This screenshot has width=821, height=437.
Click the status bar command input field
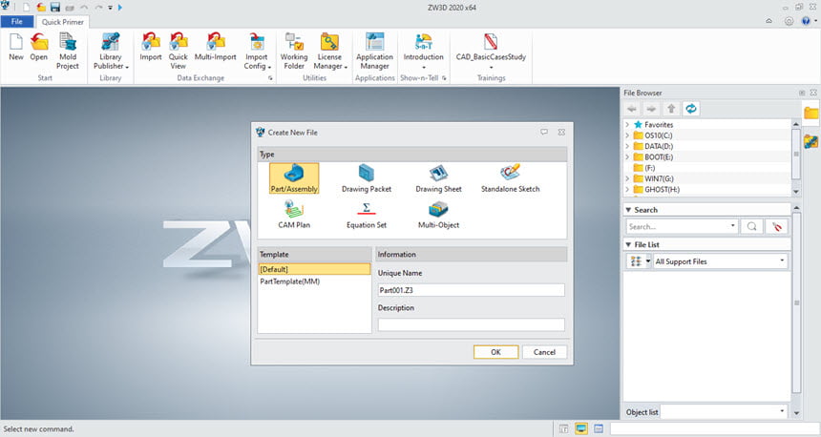click(x=714, y=428)
